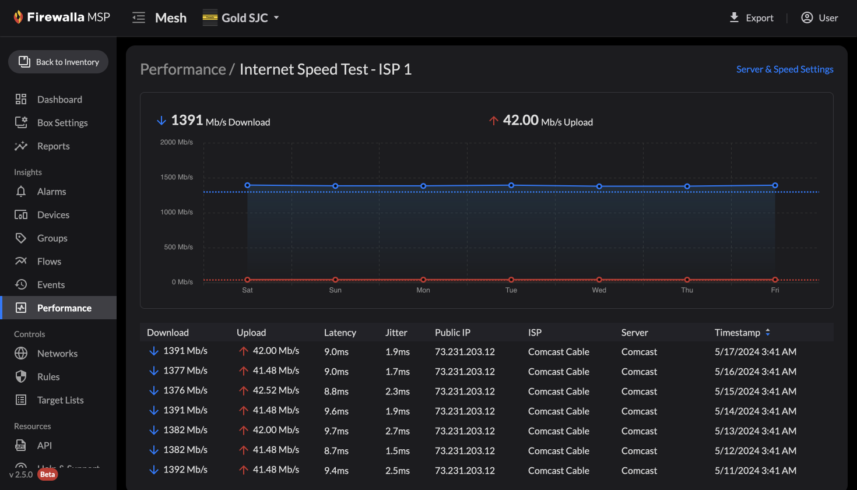Click the Groups tag icon

pos(21,238)
